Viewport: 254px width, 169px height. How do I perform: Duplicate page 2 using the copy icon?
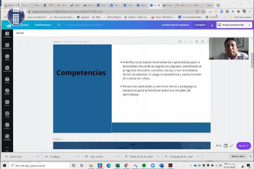click(197, 42)
